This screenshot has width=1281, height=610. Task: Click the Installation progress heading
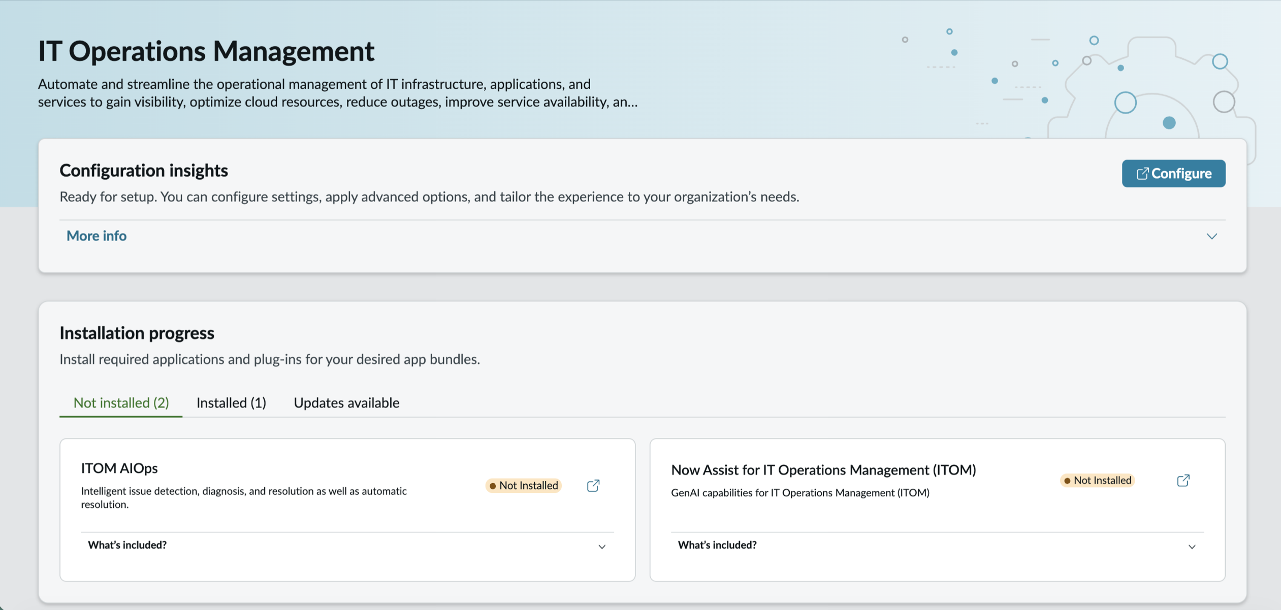(x=137, y=333)
